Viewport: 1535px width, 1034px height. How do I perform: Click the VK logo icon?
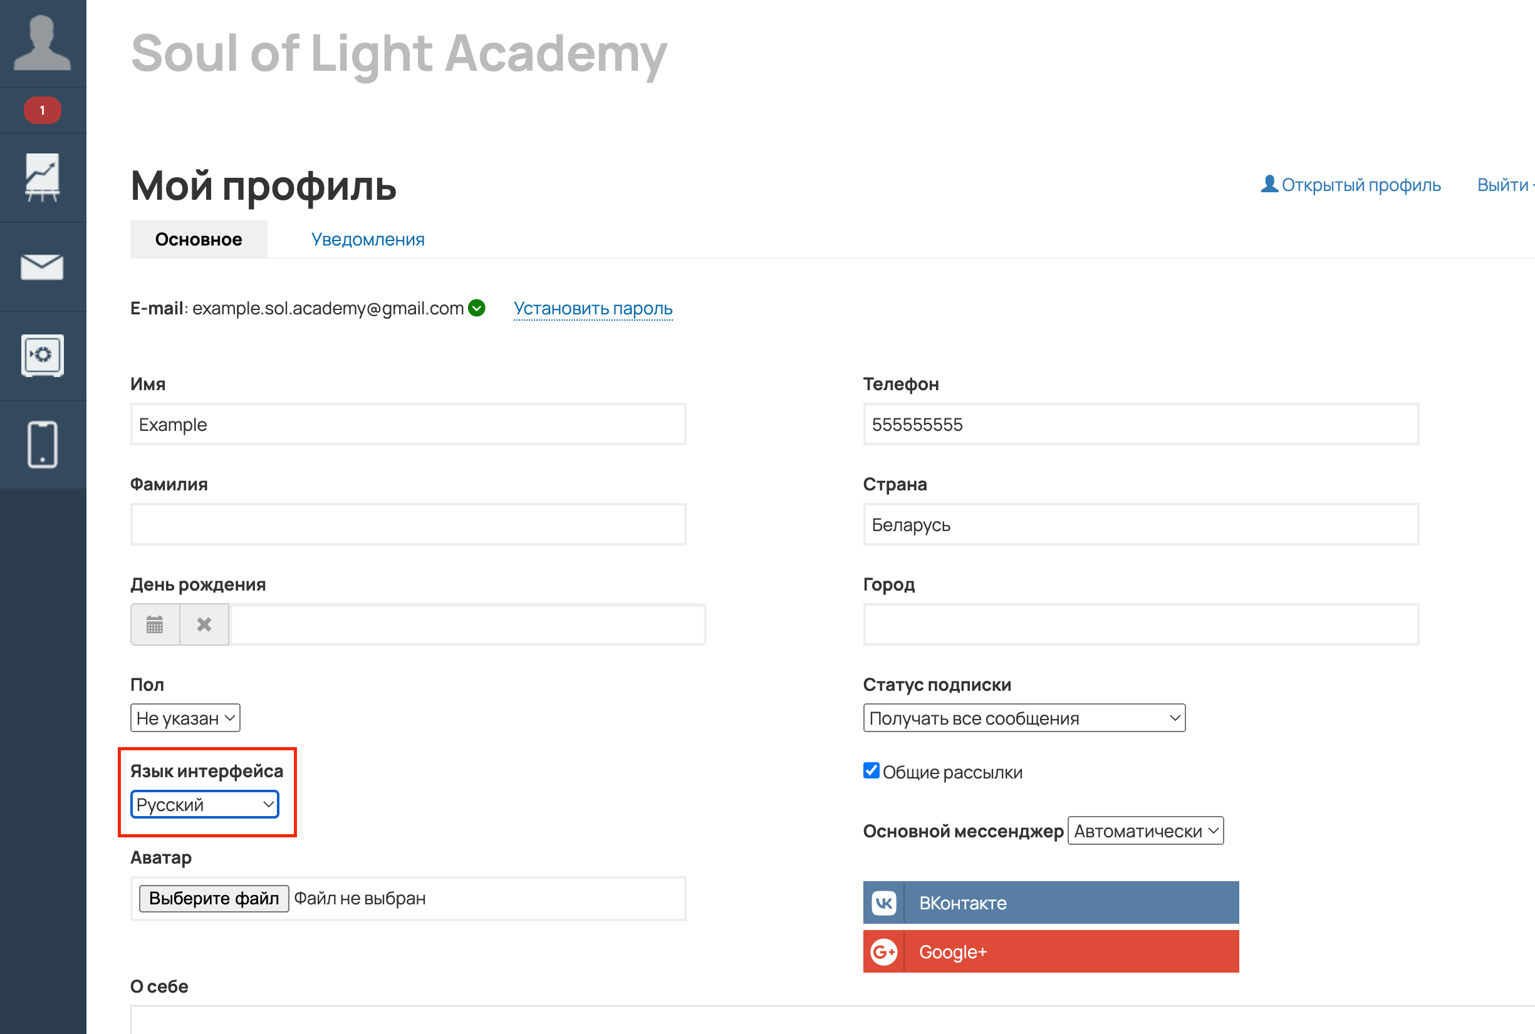(x=884, y=902)
